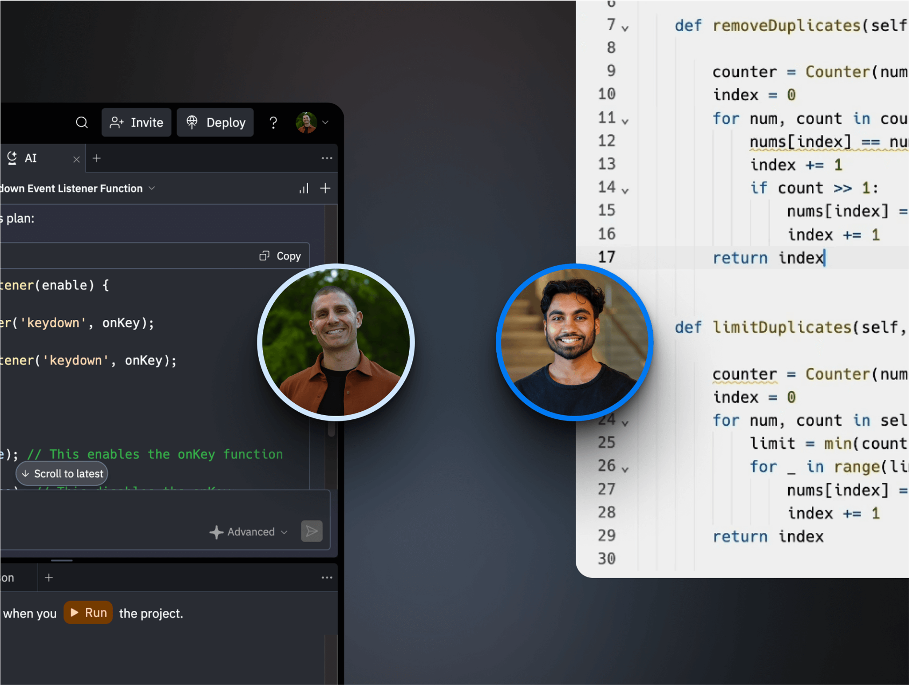909x685 pixels.
Task: Open the console pane's three-dot menu
Action: coord(327,577)
